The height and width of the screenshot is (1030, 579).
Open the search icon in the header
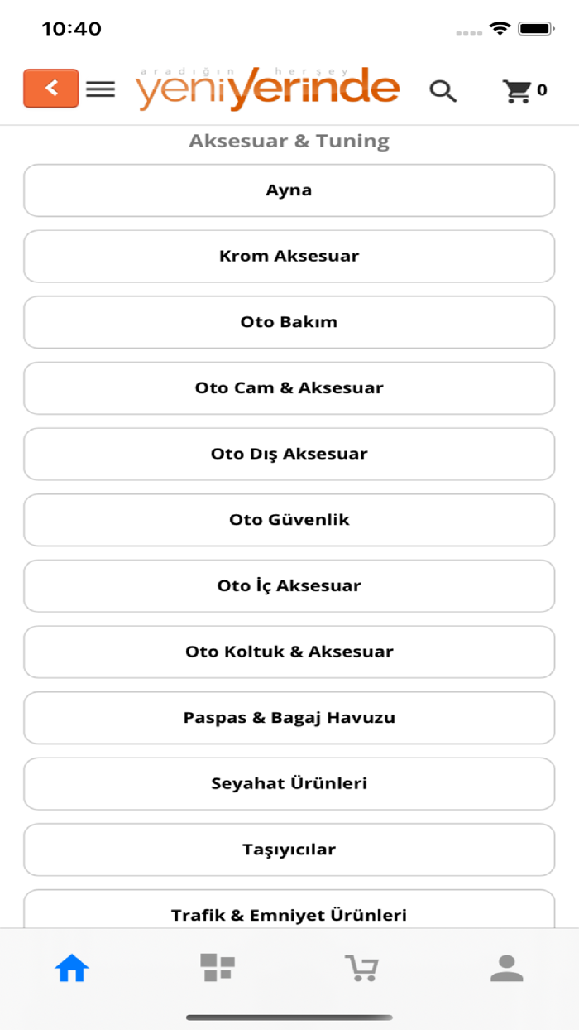pyautogui.click(x=443, y=91)
